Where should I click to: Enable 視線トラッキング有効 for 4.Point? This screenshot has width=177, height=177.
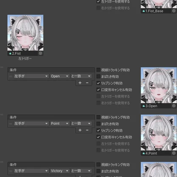(98, 117)
